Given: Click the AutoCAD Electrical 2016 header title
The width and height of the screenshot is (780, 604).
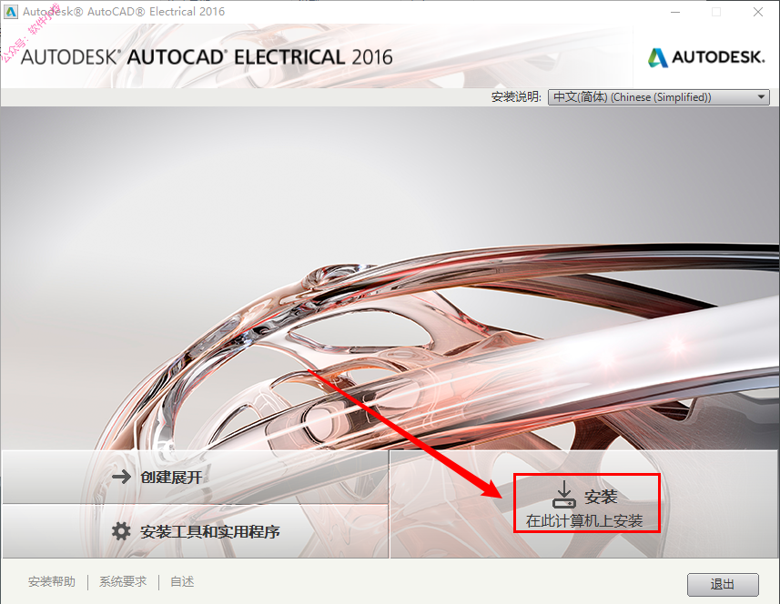Looking at the screenshot, I should (207, 57).
